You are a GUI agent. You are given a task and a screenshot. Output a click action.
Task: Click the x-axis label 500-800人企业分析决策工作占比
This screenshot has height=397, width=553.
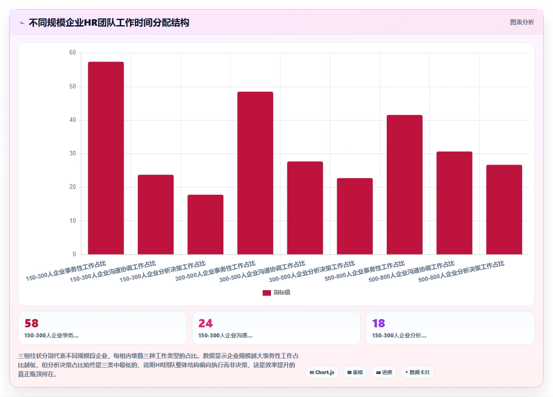point(461,271)
